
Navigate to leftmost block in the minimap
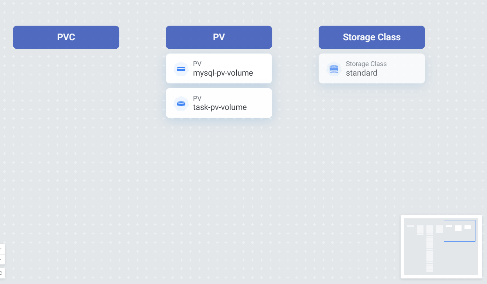(x=410, y=226)
